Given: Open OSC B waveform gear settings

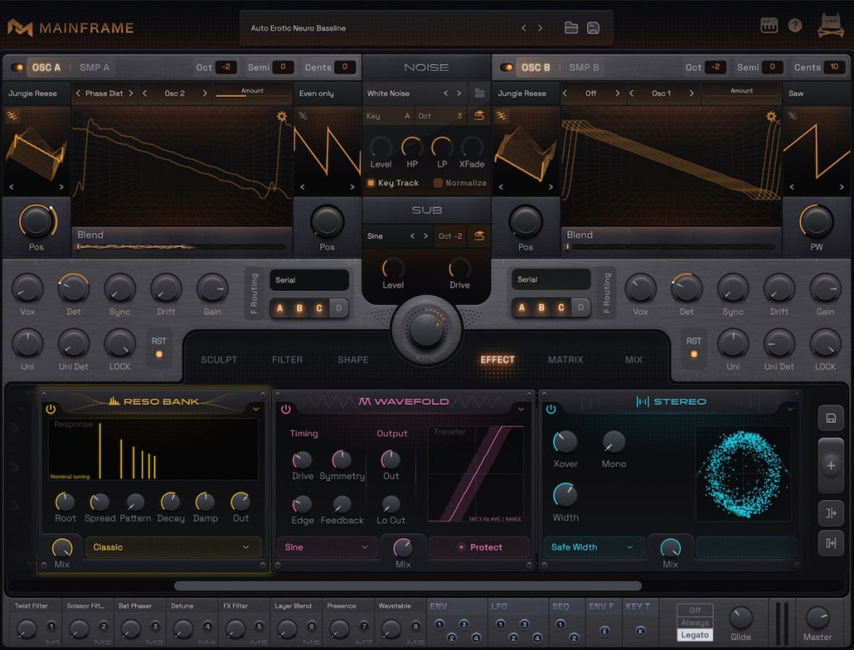Looking at the screenshot, I should click(x=771, y=116).
